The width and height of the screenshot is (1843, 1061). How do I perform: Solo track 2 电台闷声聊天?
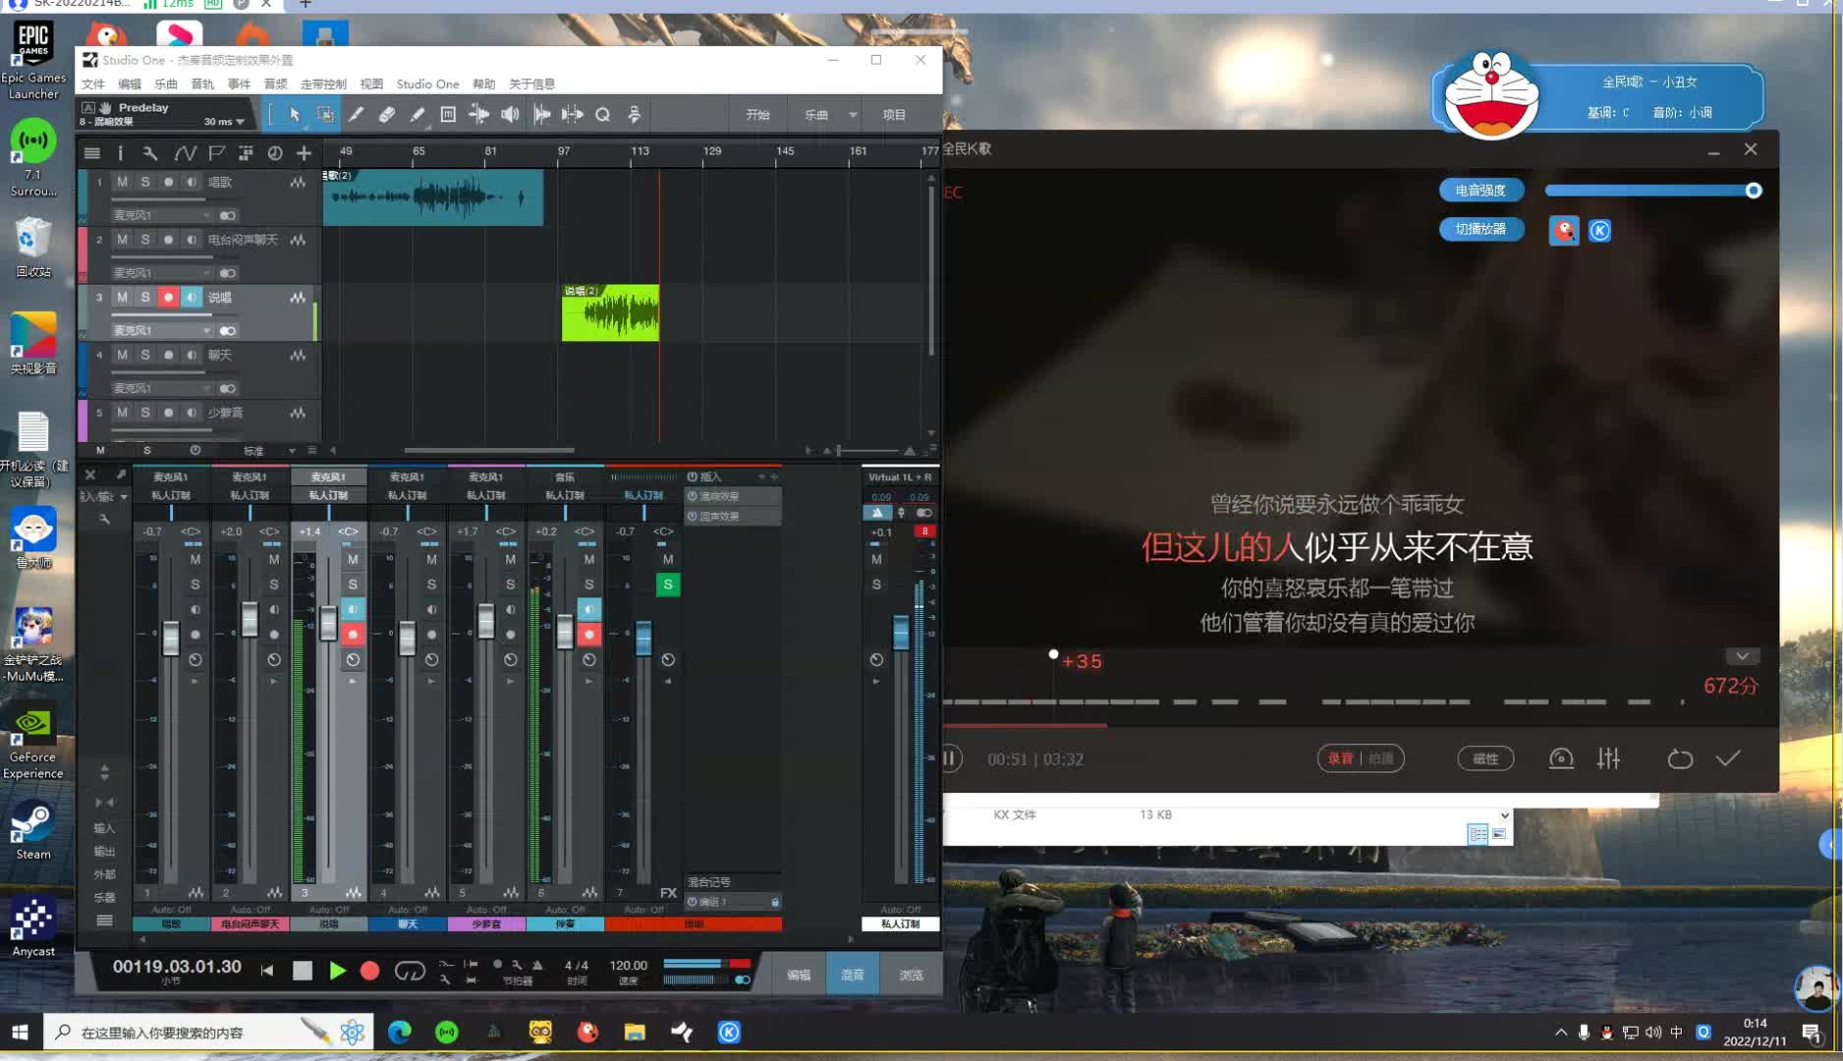[x=145, y=240]
